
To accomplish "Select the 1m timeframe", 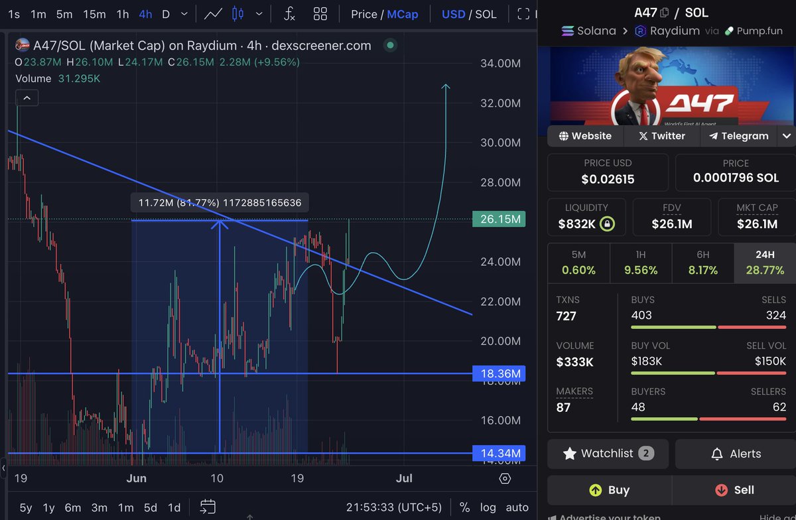I will [38, 14].
